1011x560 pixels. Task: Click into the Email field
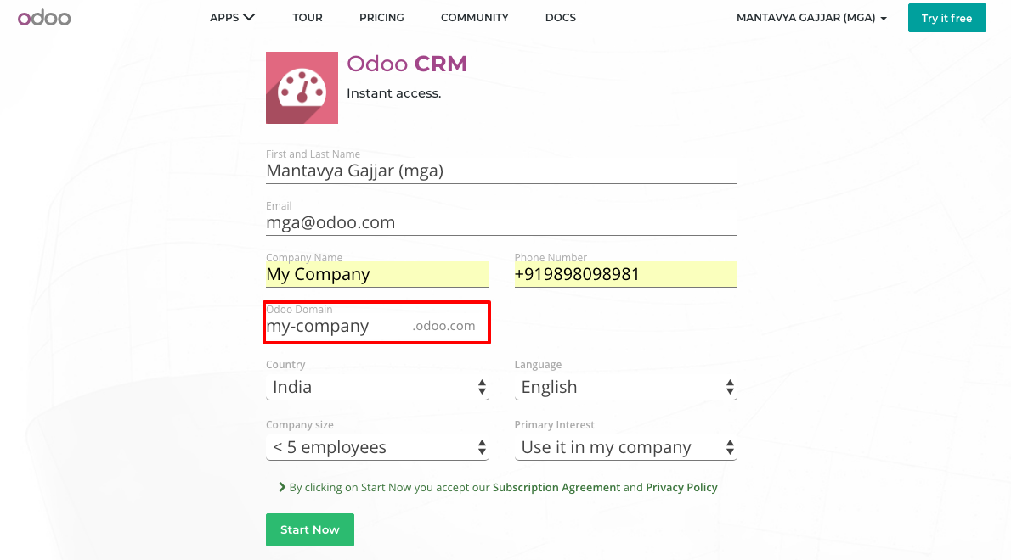coord(501,222)
